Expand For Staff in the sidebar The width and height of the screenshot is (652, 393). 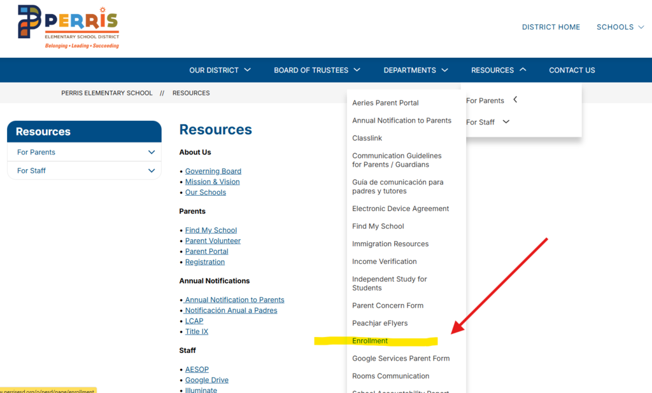coord(151,170)
